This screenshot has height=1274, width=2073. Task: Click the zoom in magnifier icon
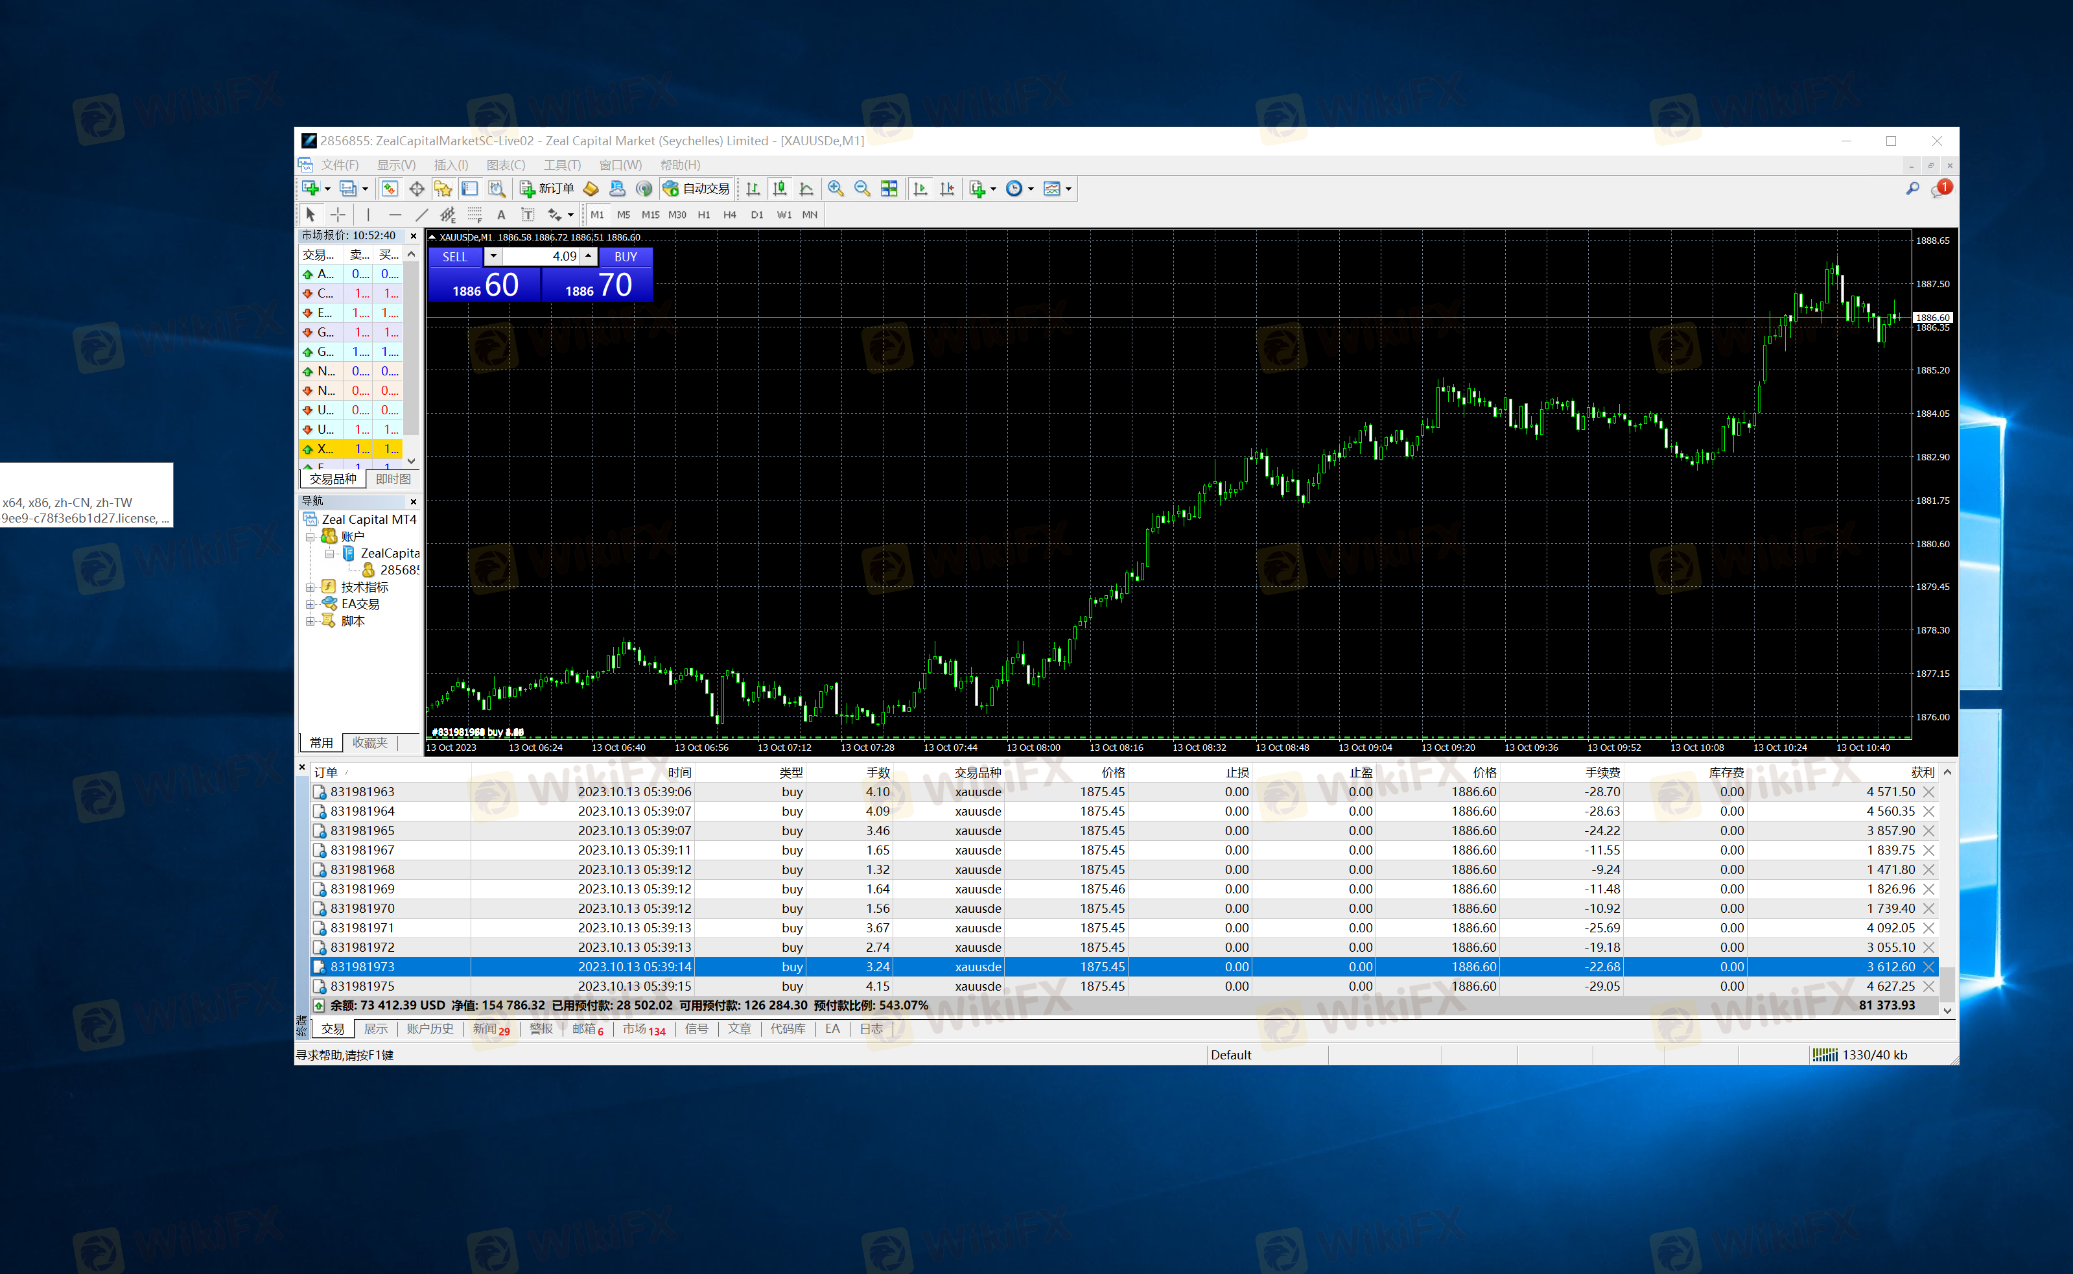(x=835, y=189)
